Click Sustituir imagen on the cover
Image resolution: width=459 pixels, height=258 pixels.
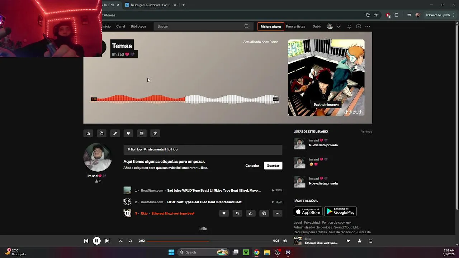tap(326, 105)
